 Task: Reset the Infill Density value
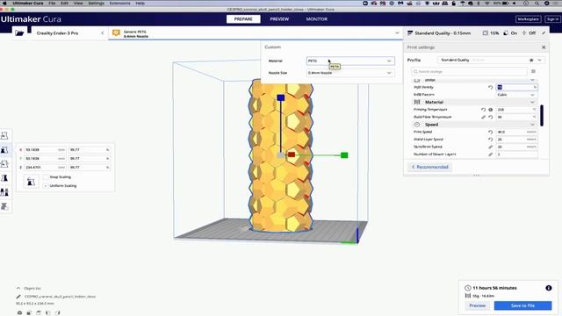pos(490,87)
